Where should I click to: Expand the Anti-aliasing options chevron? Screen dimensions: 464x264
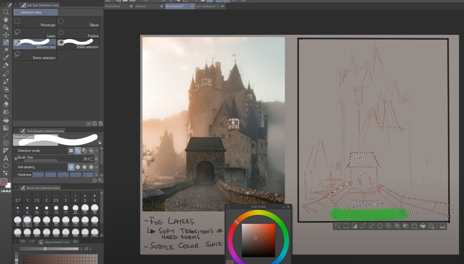[x=96, y=167]
